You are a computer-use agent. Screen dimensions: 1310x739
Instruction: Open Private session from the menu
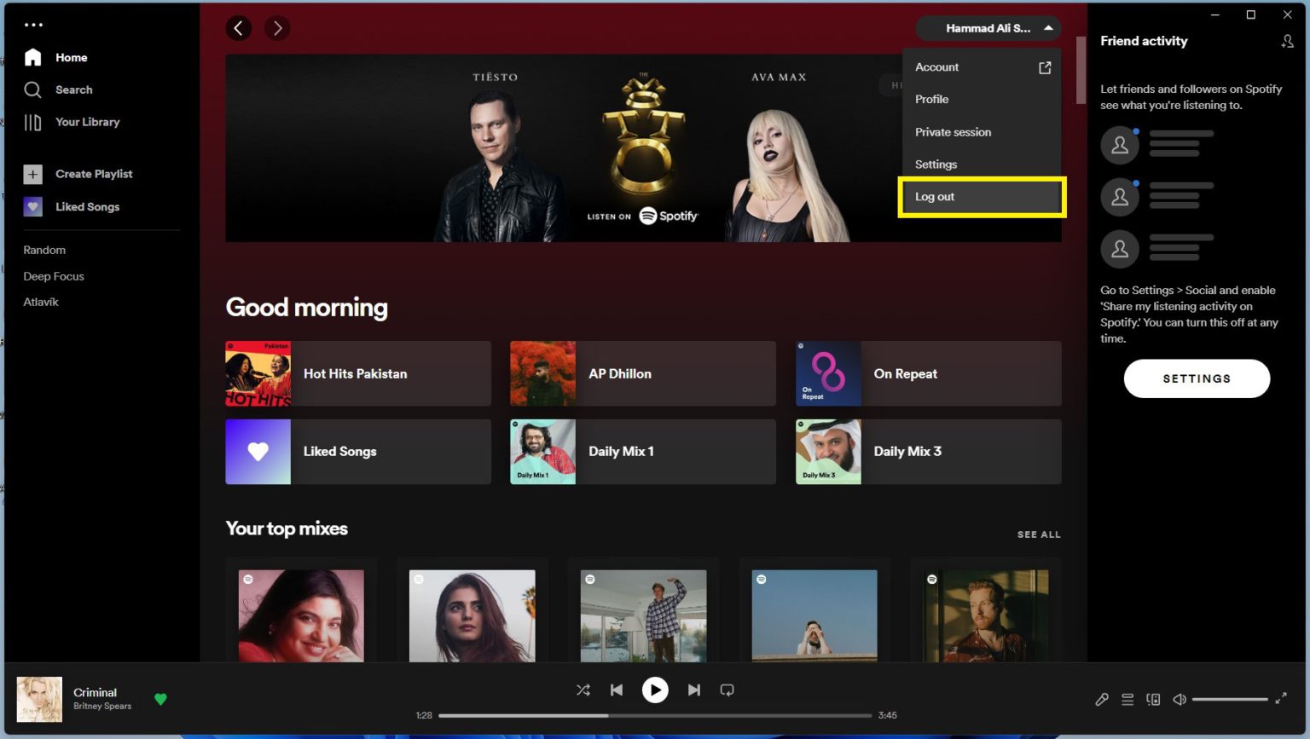point(953,132)
